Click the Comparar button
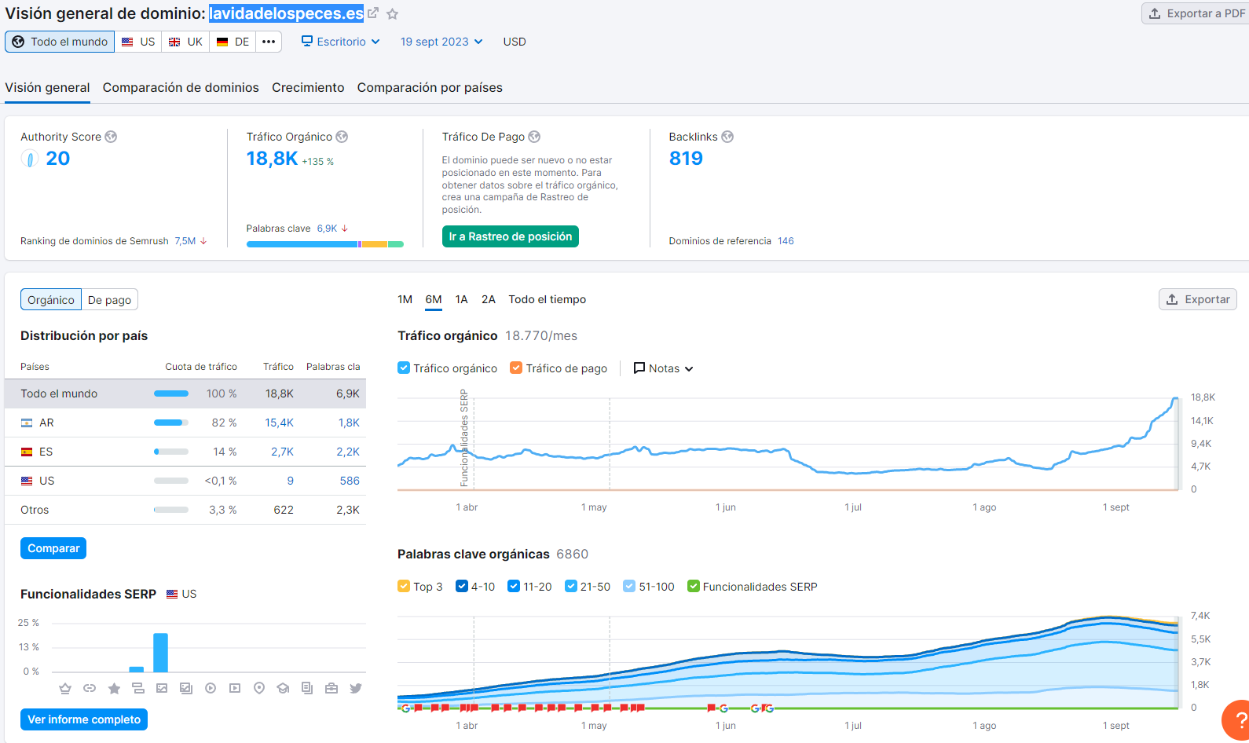 53,548
